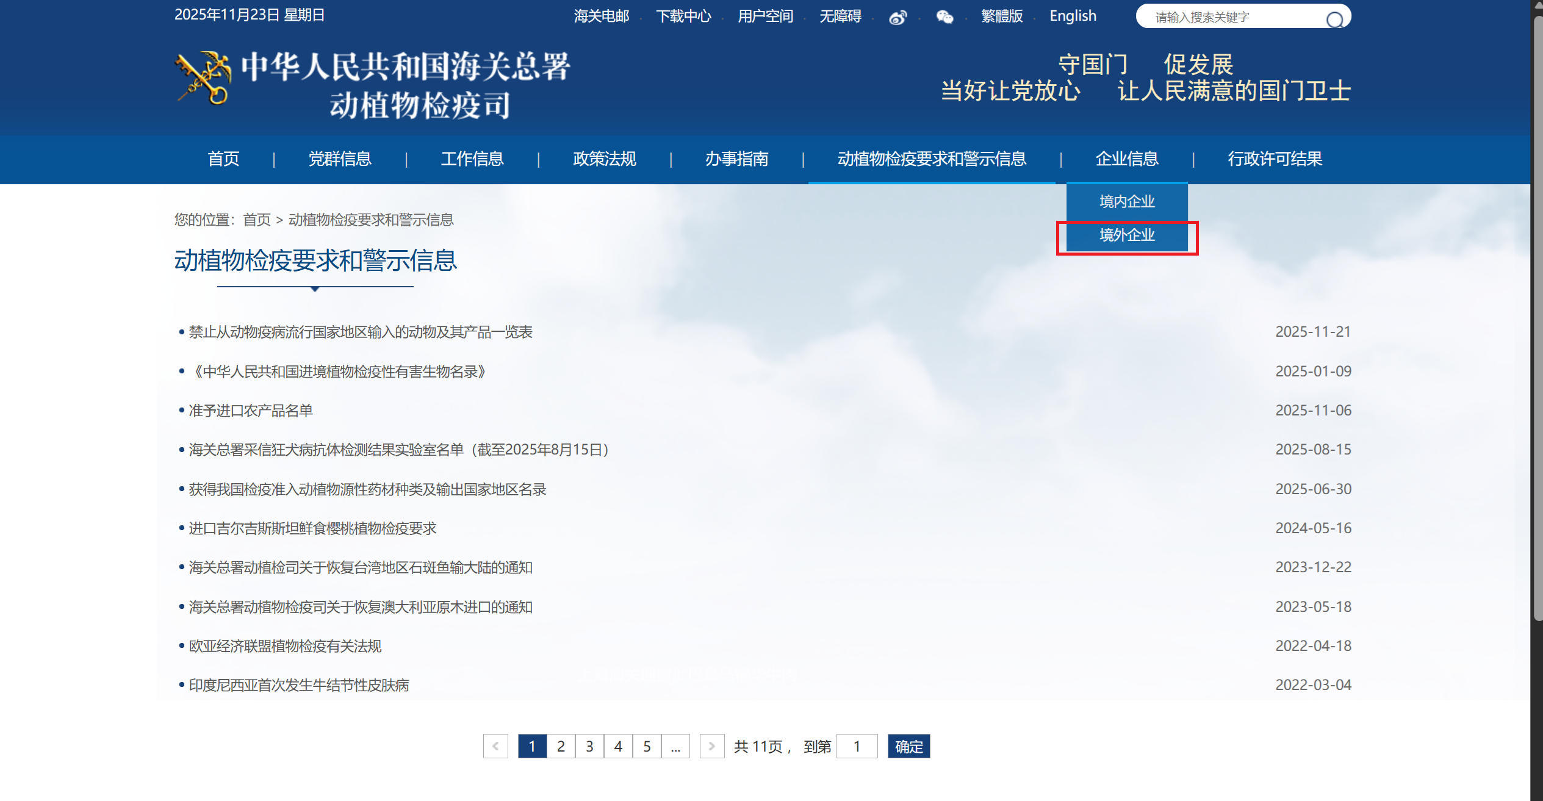Go to previous page arrow in pagination
The image size is (1543, 801).
pyautogui.click(x=495, y=746)
